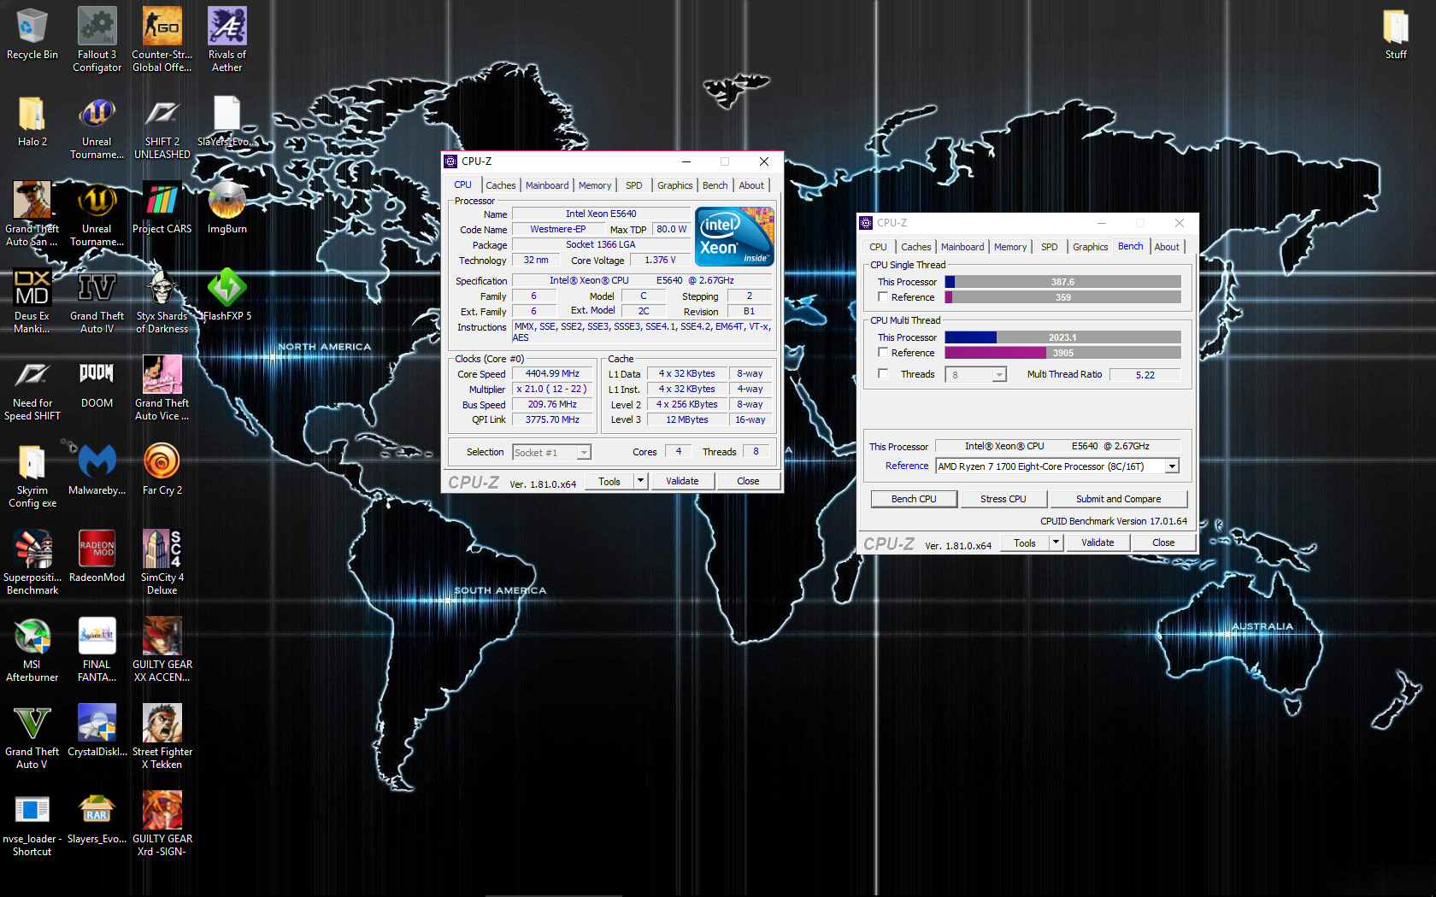Click the Grand Theft Auto San Andreas icon
The image size is (1436, 897).
click(32, 214)
